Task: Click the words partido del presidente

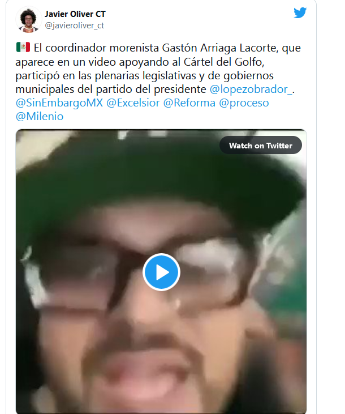Action: pos(151,89)
